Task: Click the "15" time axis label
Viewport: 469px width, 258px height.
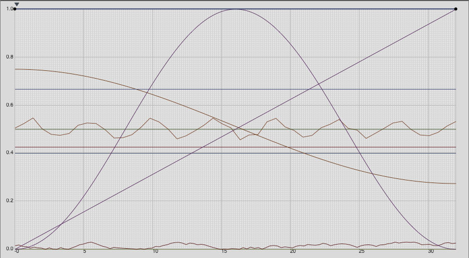Action: [224, 251]
